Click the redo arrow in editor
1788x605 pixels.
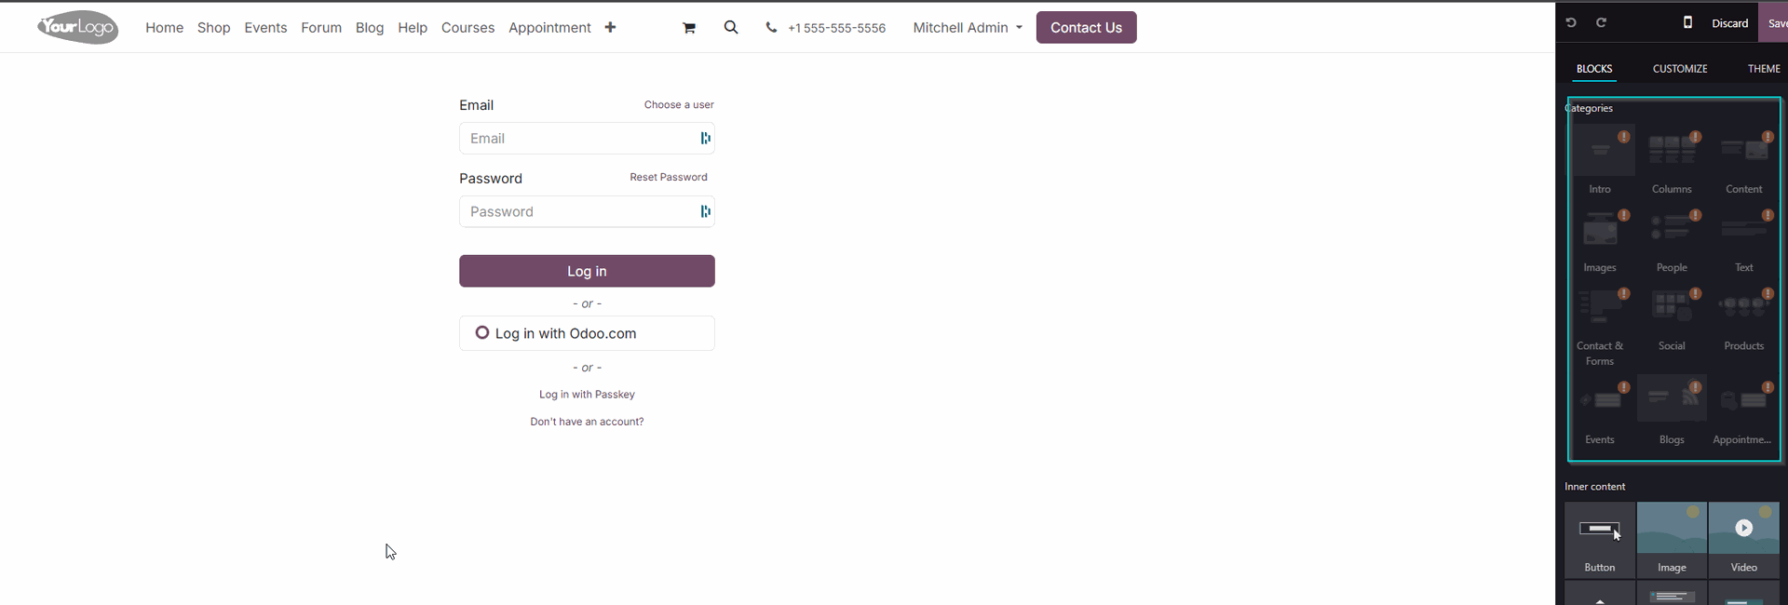point(1602,22)
